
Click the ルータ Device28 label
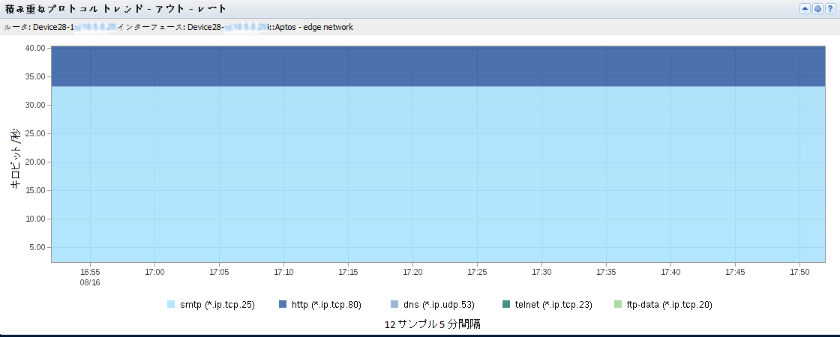coord(37,27)
